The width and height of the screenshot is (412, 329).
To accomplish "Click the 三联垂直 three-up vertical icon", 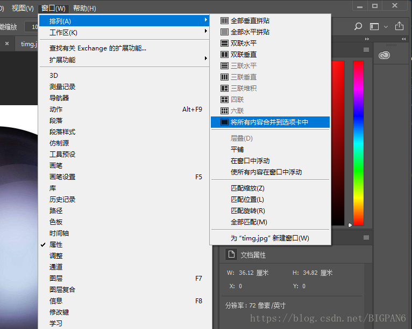I will [224, 77].
